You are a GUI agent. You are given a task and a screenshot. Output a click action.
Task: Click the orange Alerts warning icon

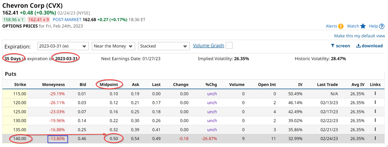coord(341,26)
